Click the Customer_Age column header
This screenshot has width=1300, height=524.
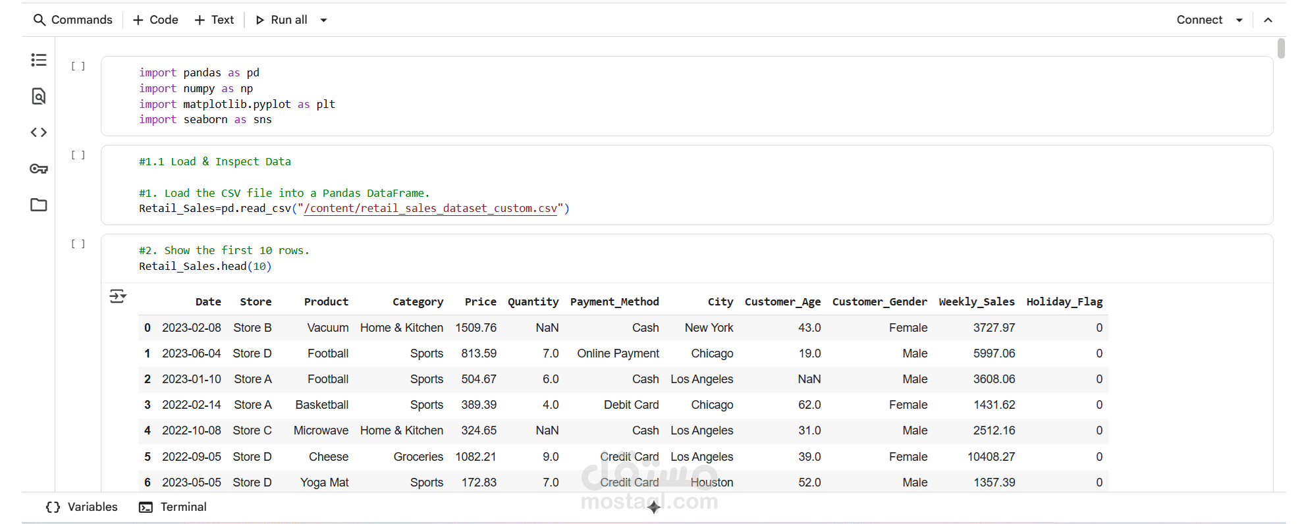[782, 301]
